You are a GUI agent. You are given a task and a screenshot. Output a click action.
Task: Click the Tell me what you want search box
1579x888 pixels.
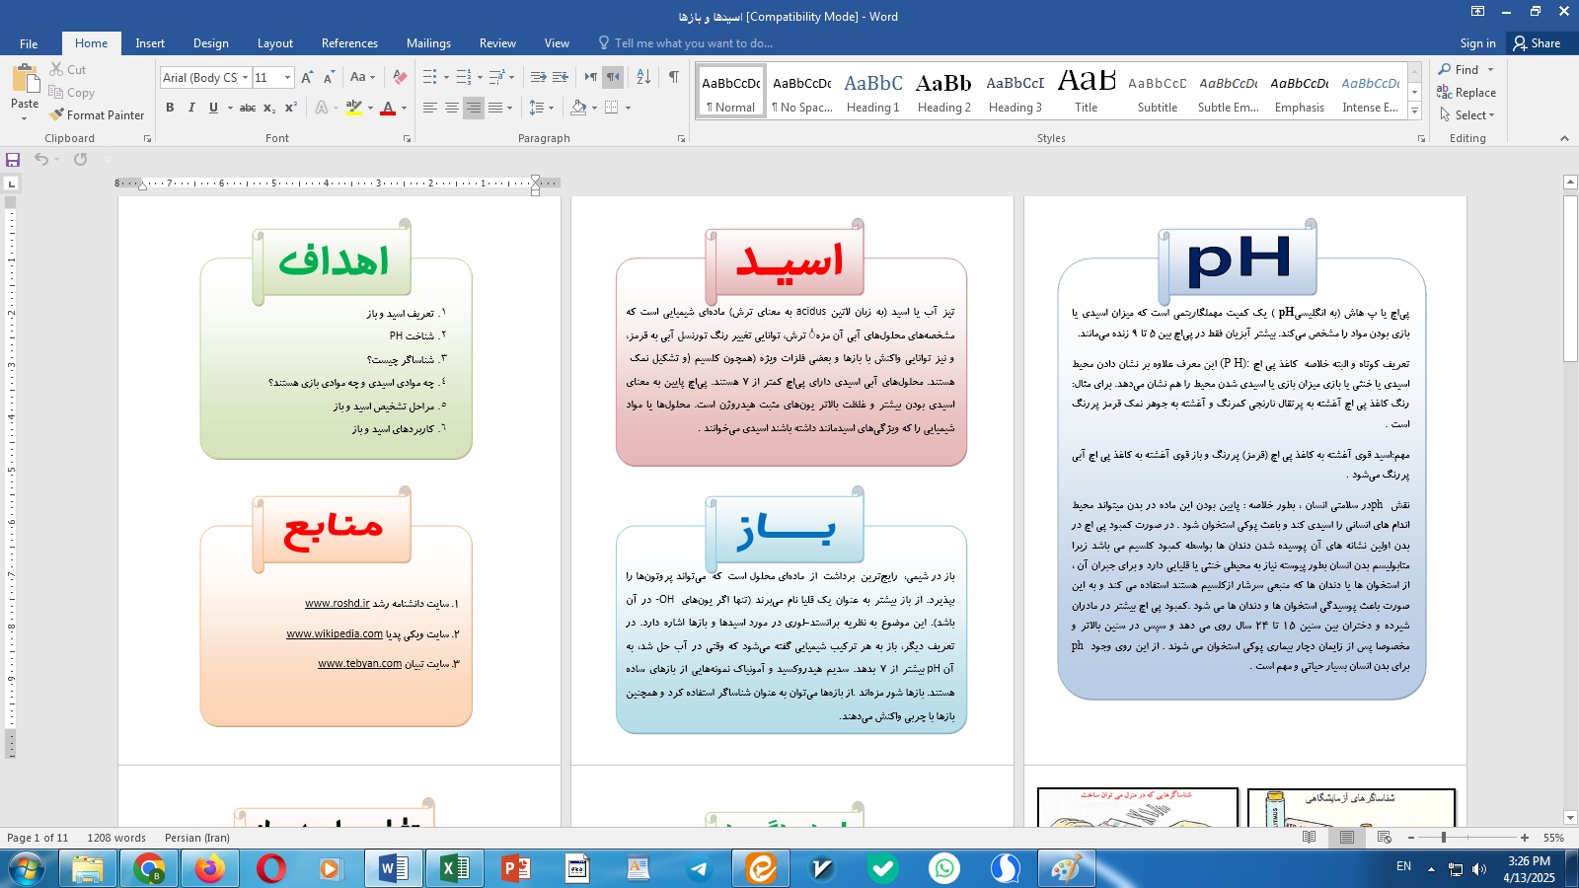(x=693, y=43)
